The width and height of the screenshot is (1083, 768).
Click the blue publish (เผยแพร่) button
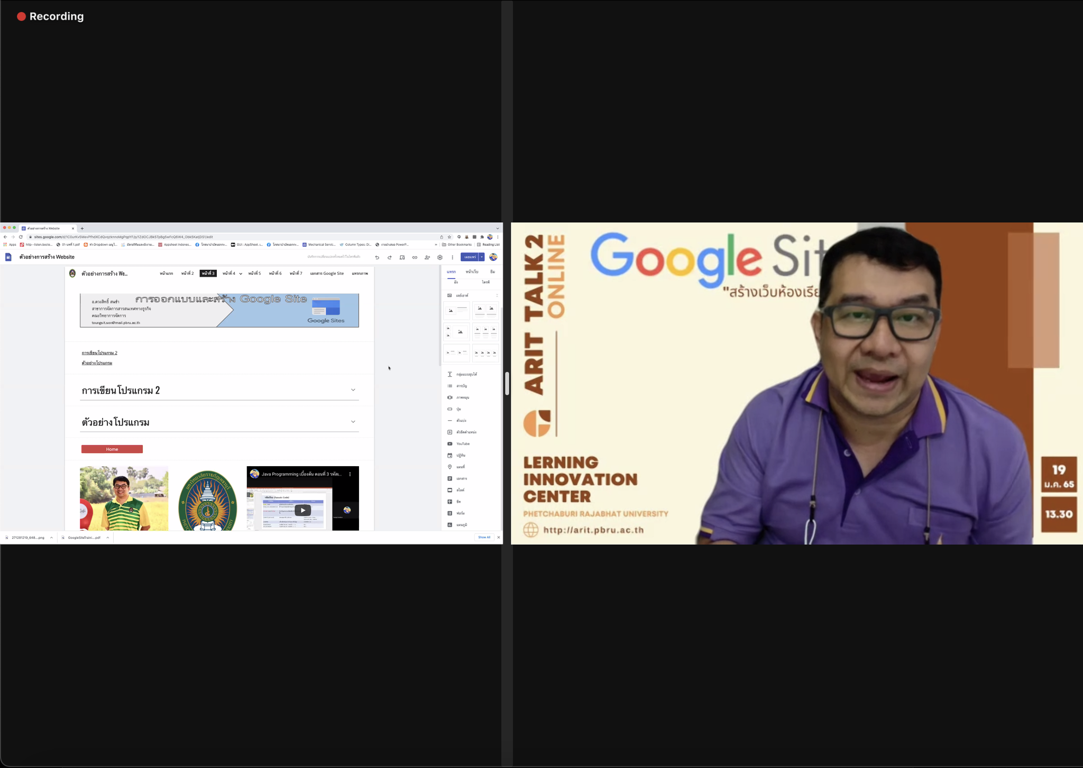click(470, 257)
